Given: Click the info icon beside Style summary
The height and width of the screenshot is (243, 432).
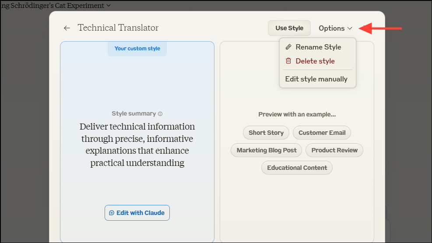Looking at the screenshot, I should tap(160, 114).
